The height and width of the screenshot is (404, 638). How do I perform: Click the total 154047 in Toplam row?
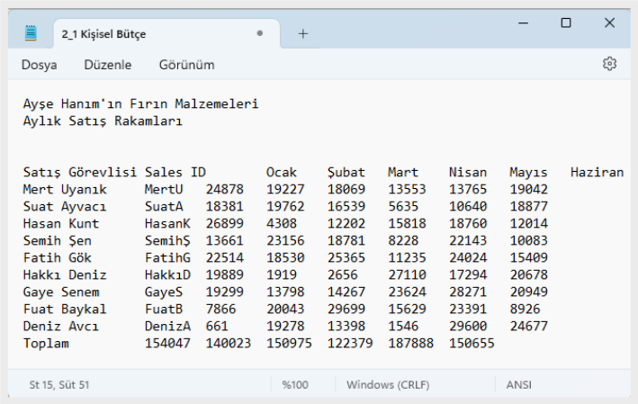coord(167,343)
